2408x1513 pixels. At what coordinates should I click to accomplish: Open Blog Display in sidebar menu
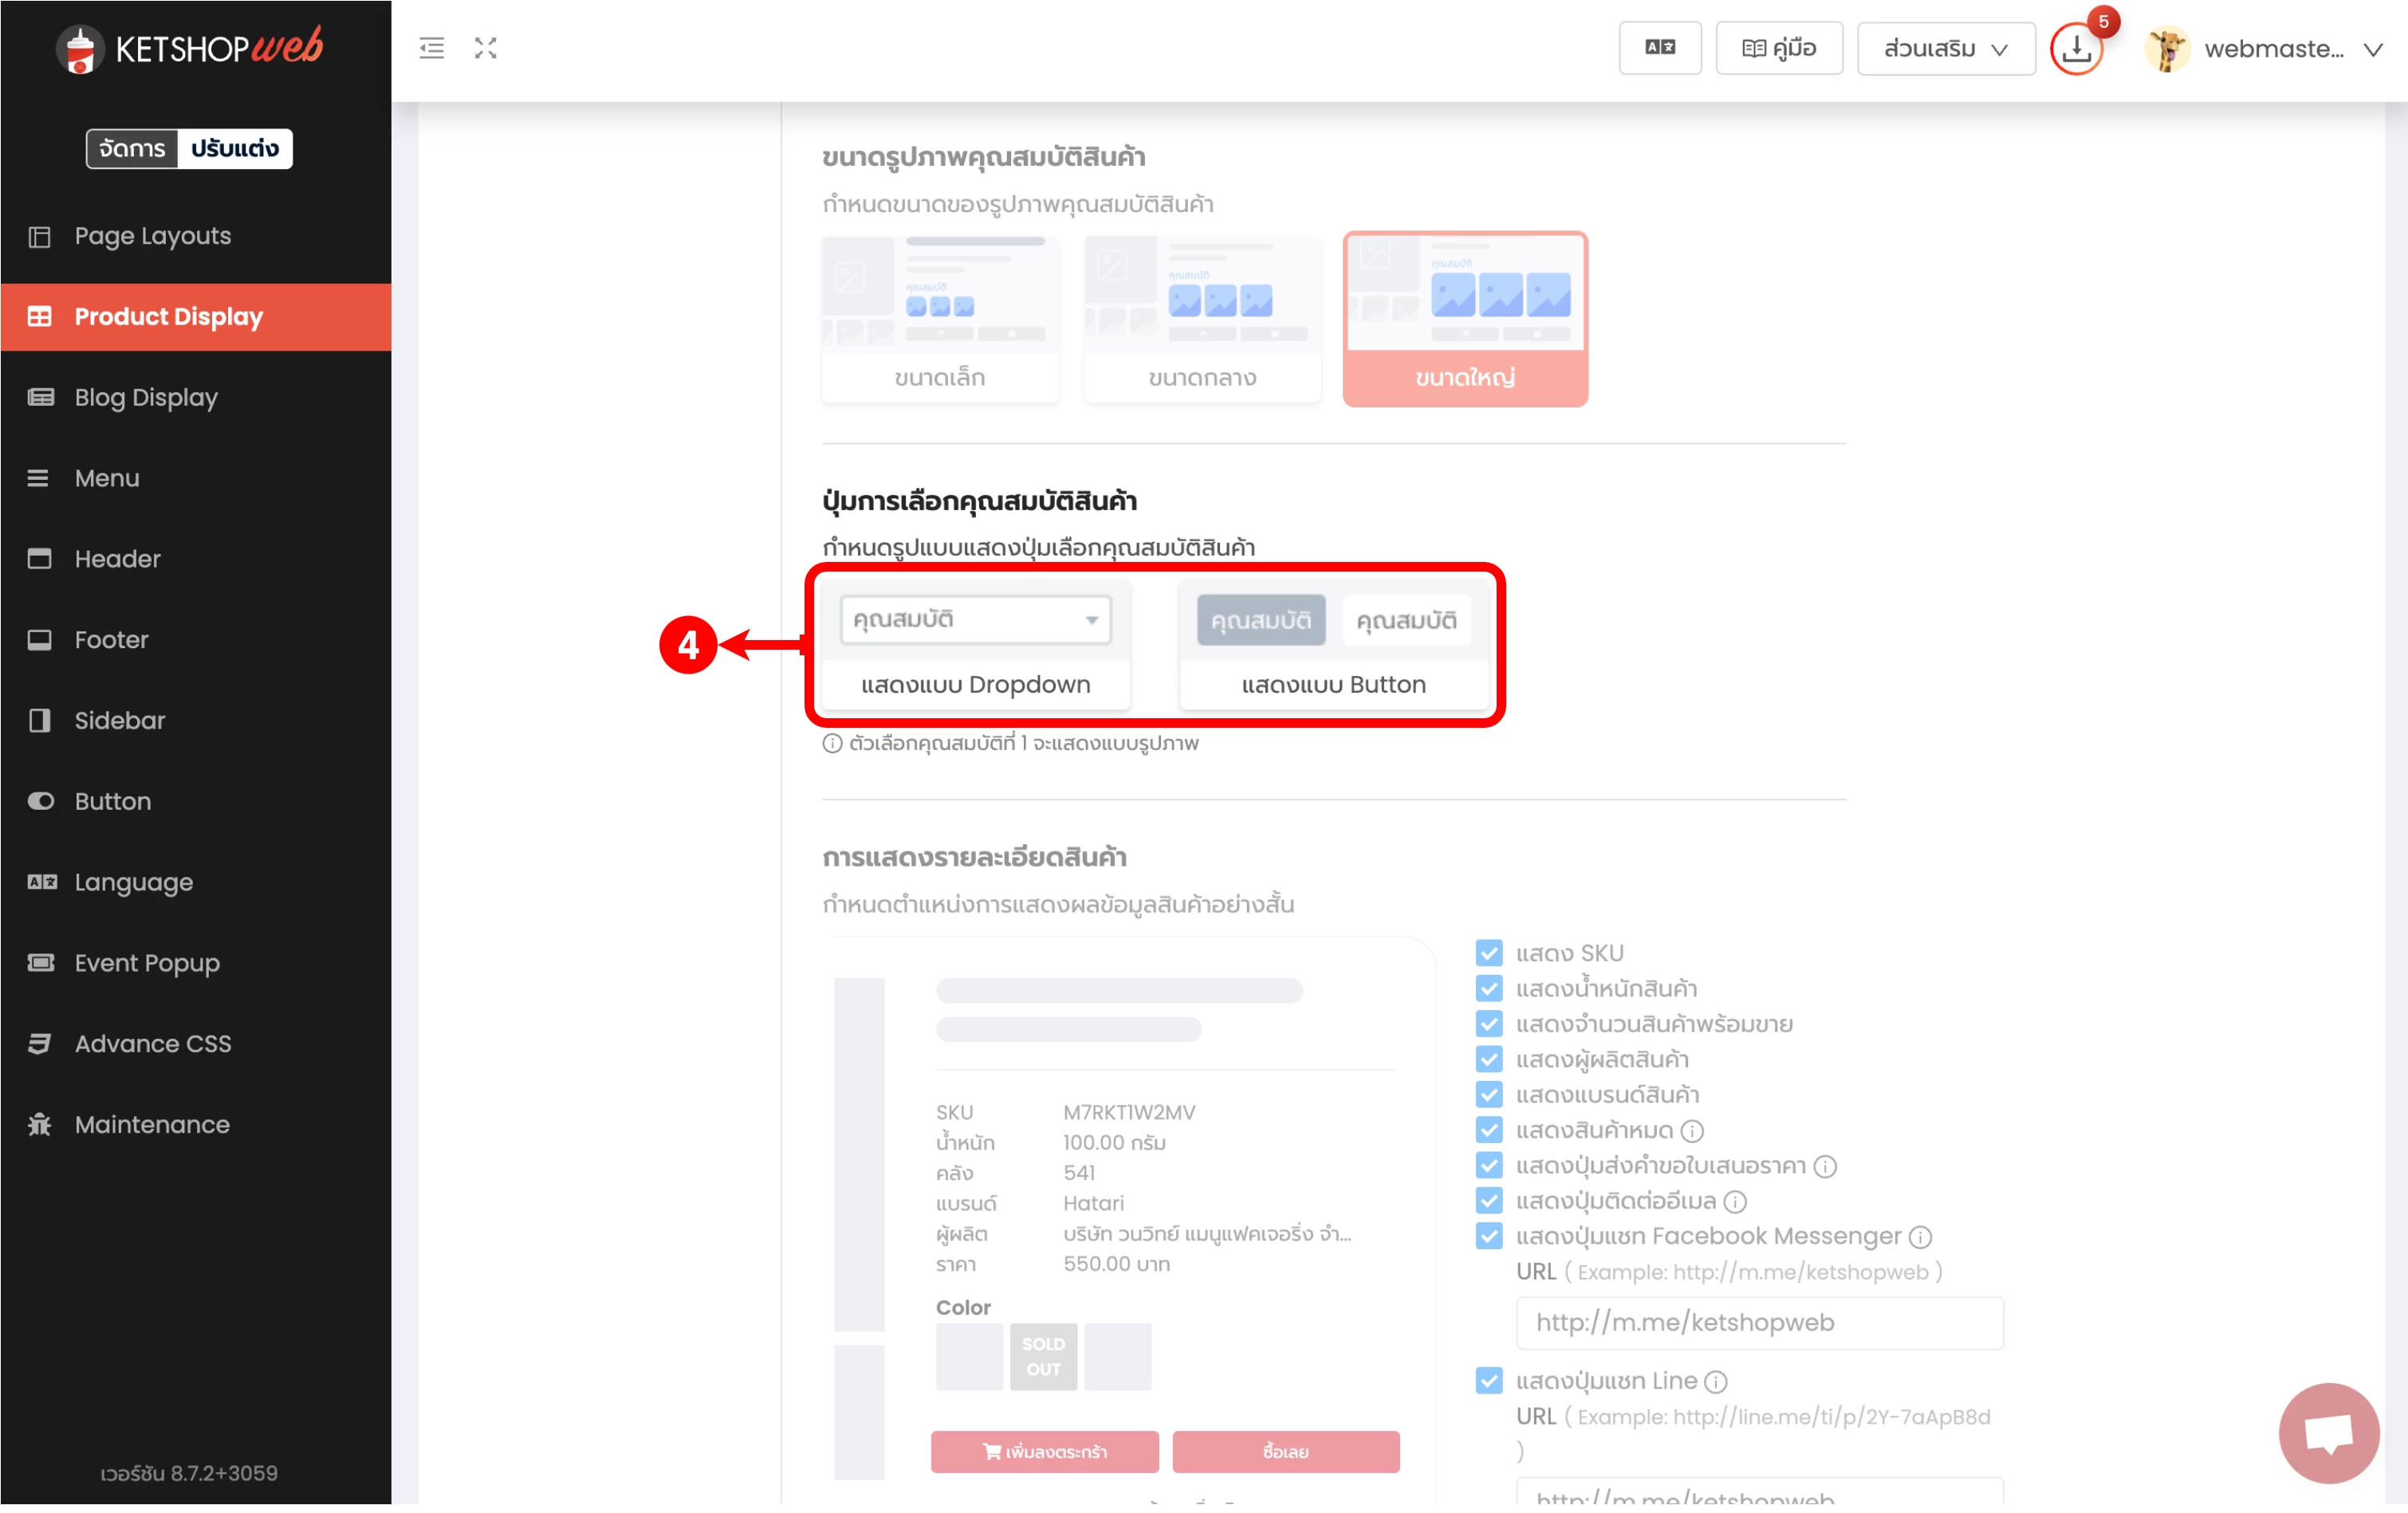click(146, 397)
